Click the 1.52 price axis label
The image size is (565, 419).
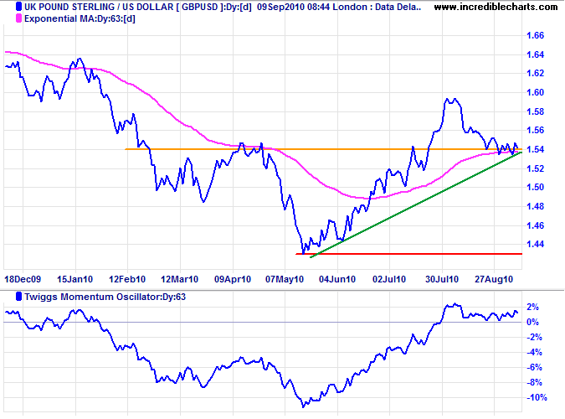point(535,168)
